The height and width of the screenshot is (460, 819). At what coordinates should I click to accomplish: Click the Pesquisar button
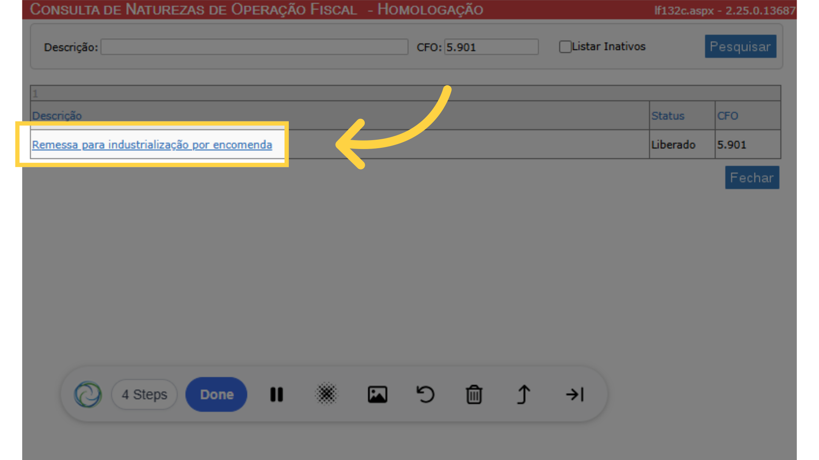[740, 46]
